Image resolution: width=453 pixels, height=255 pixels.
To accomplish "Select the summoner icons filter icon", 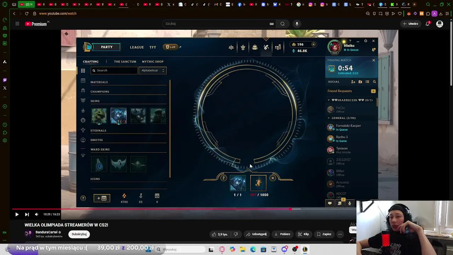I will pos(83,140).
